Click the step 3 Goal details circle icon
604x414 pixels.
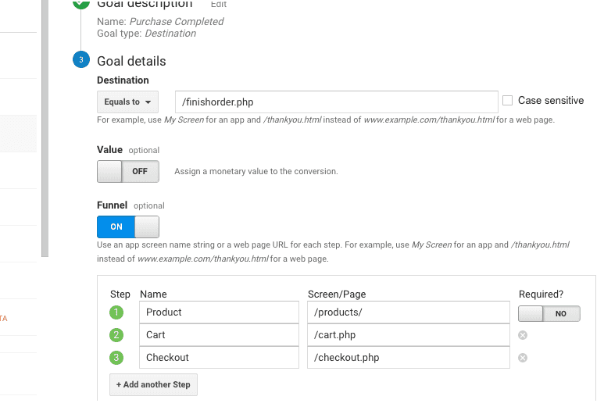click(80, 60)
